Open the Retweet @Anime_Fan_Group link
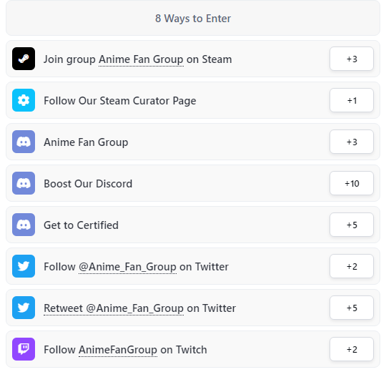Screen dimensions: 386x372 114,308
